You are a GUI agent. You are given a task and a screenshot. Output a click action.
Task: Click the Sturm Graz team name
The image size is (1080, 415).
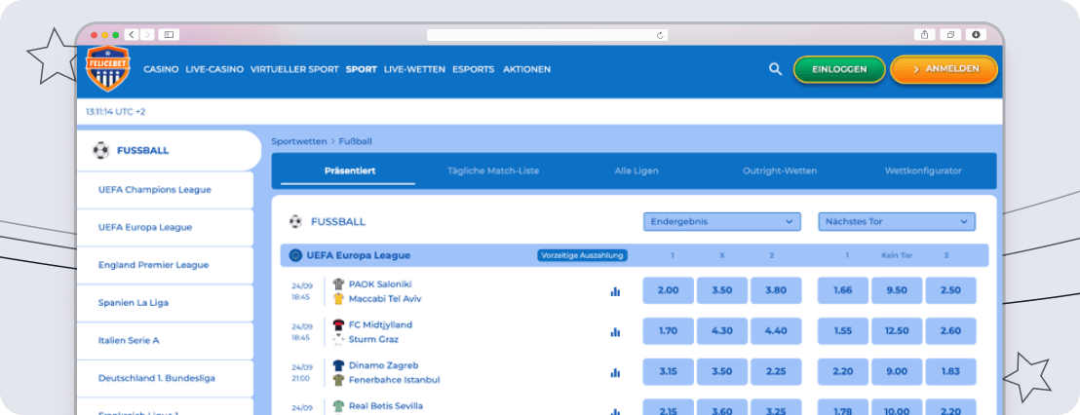click(x=374, y=339)
